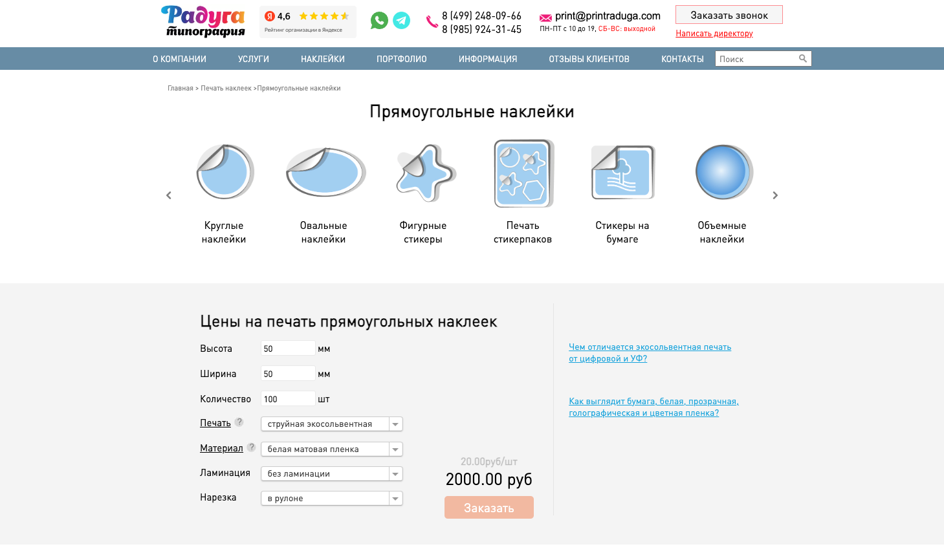Click the search magnifier icon
This screenshot has height=551, width=944.
[803, 59]
